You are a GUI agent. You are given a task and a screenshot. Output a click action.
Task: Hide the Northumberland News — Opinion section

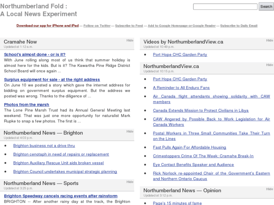[269, 189]
